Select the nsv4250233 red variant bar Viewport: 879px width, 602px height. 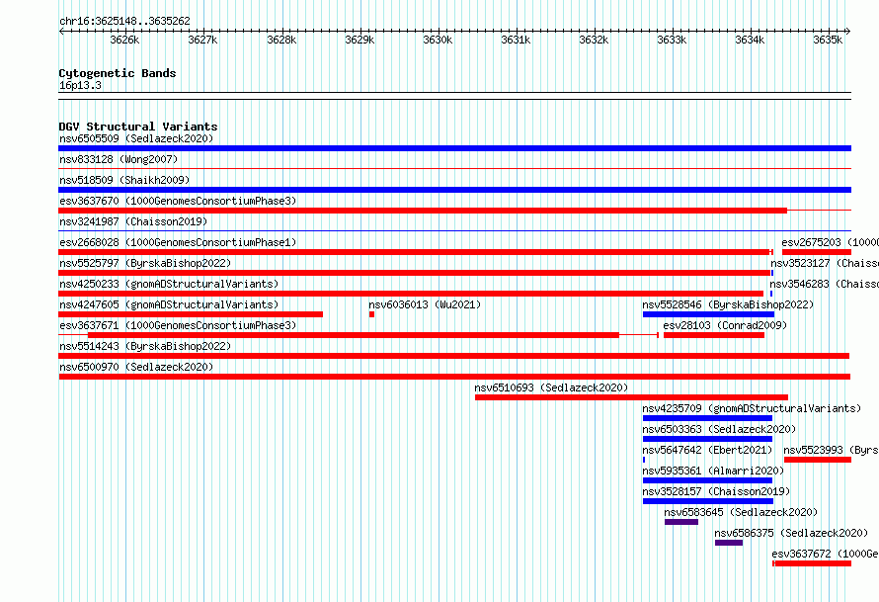(411, 294)
